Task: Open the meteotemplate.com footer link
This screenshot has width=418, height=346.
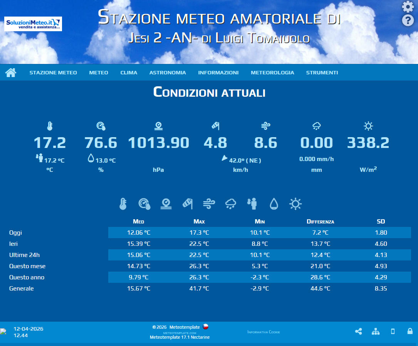Action: [x=180, y=333]
